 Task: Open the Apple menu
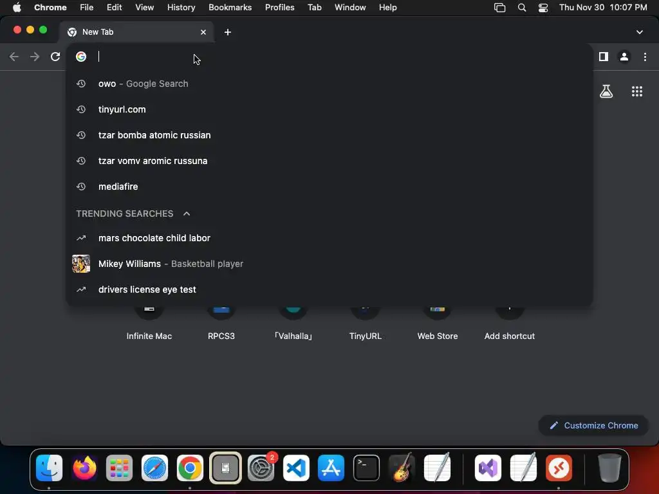coord(17,7)
